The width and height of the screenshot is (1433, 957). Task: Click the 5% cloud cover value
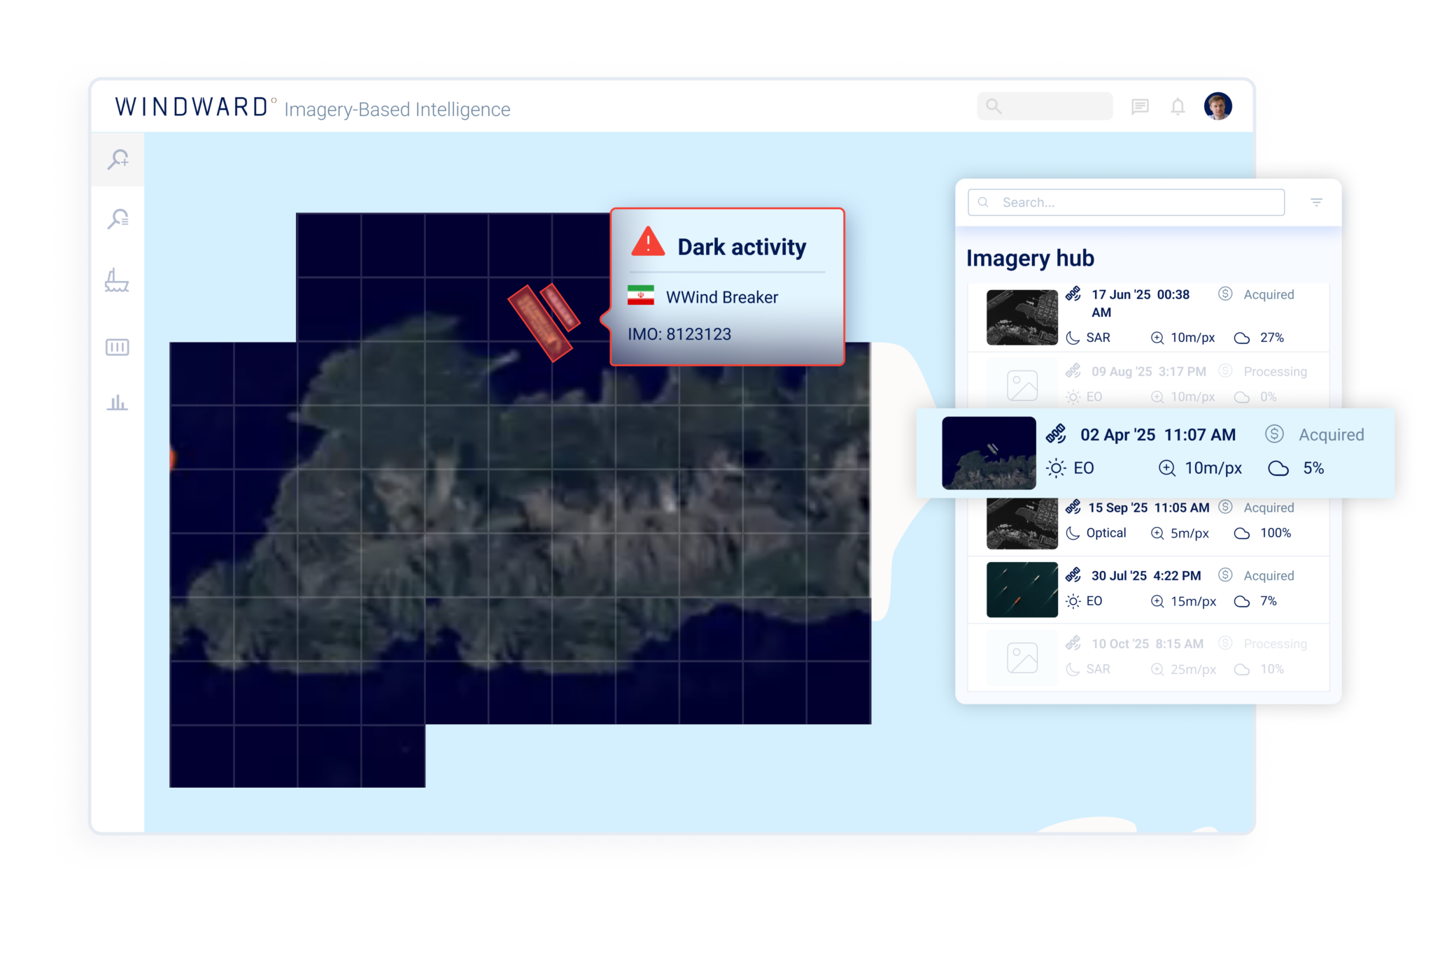click(1313, 468)
